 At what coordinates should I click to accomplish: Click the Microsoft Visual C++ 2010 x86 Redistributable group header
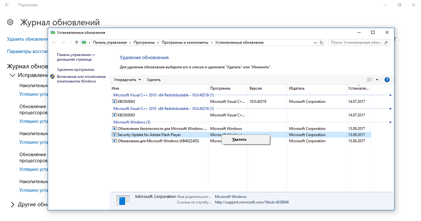tap(163, 109)
